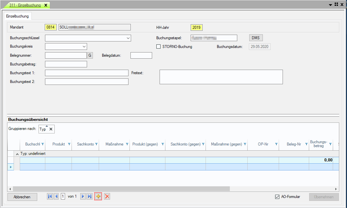Click the next record arrow icon
Image resolution: width=347 pixels, height=208 pixels.
pyautogui.click(x=83, y=196)
